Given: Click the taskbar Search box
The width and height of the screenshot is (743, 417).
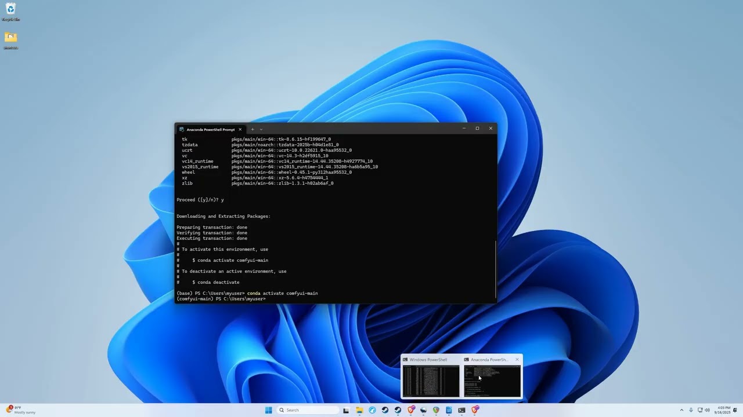Looking at the screenshot, I should (308, 410).
